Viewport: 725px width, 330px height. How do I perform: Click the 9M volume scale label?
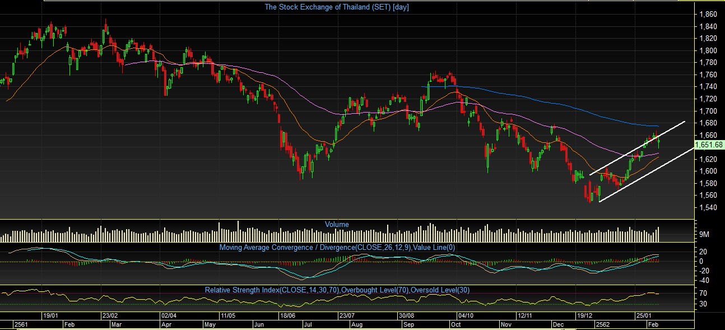click(705, 234)
